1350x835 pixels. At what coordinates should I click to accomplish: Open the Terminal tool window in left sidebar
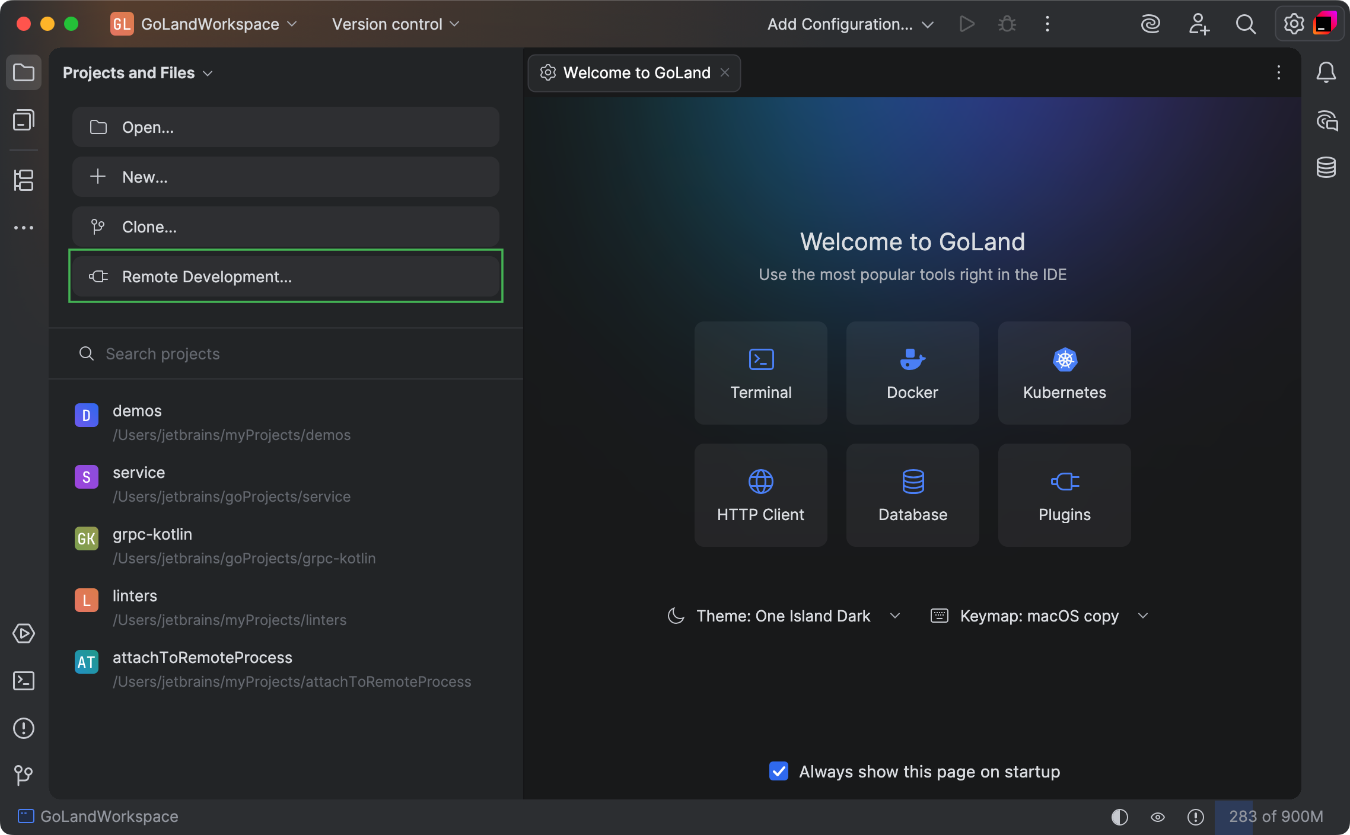tap(24, 681)
